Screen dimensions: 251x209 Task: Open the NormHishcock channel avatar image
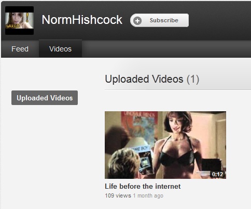point(19,20)
